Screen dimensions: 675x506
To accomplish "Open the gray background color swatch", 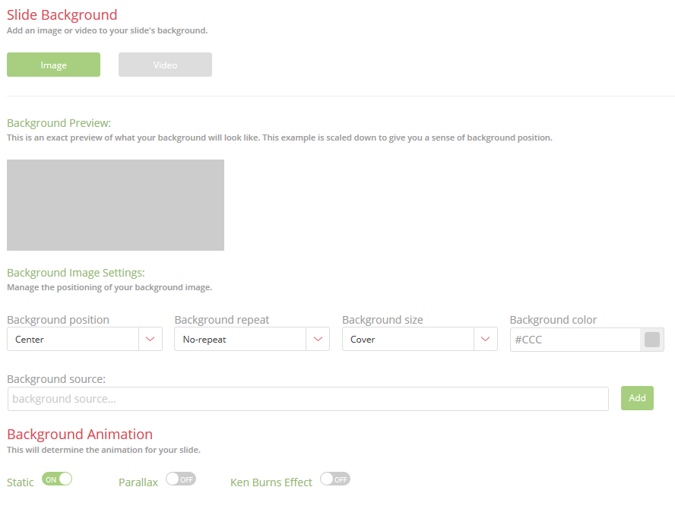I will click(x=652, y=340).
